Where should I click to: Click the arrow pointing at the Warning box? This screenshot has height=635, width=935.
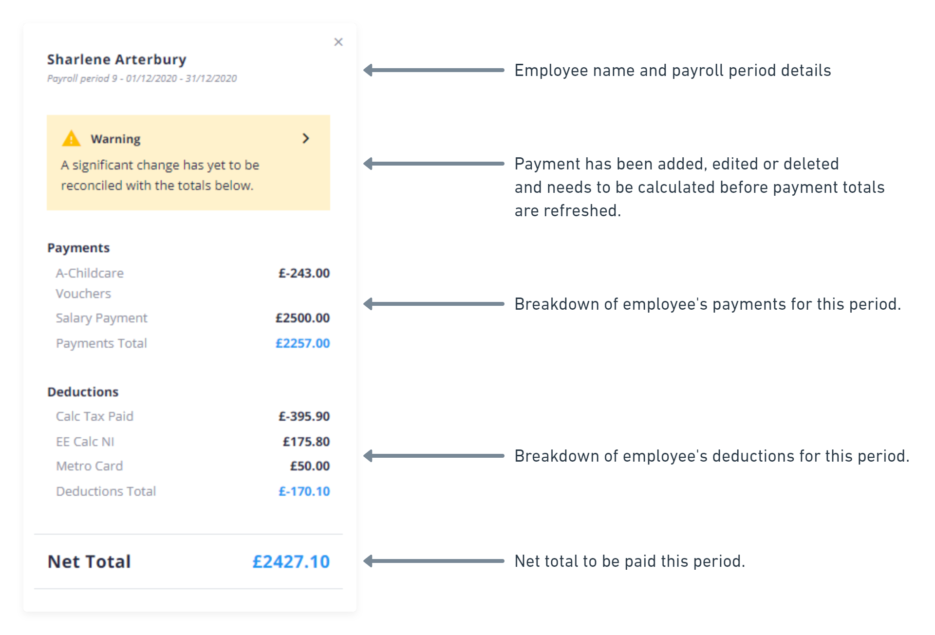click(434, 164)
